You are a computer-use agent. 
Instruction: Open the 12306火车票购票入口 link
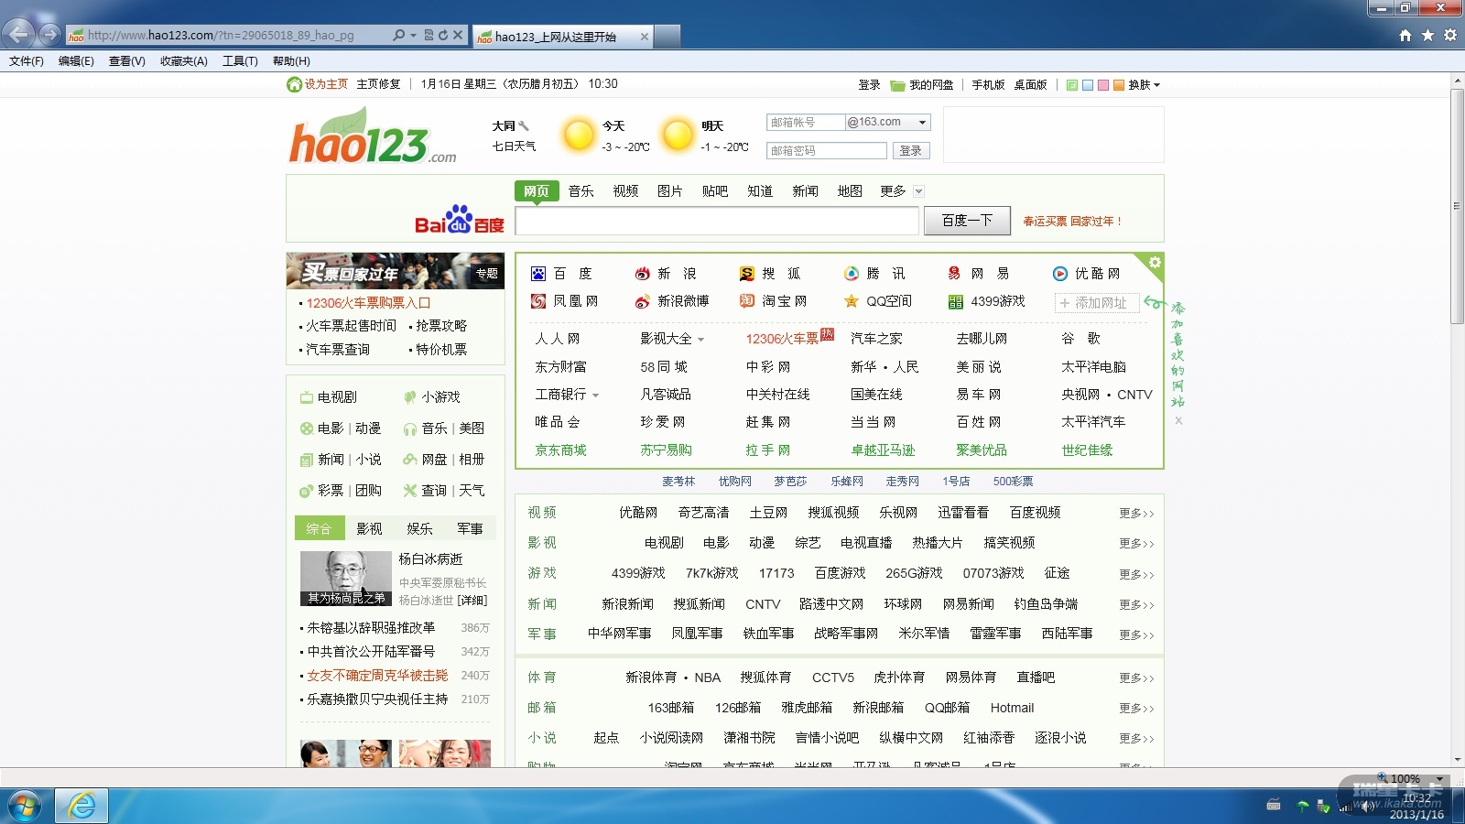tap(368, 303)
